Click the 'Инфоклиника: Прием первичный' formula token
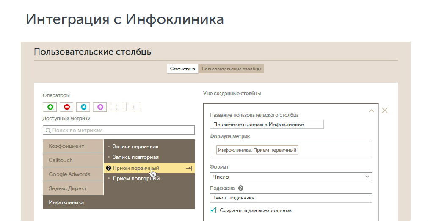The image size is (428, 221). coord(257,150)
